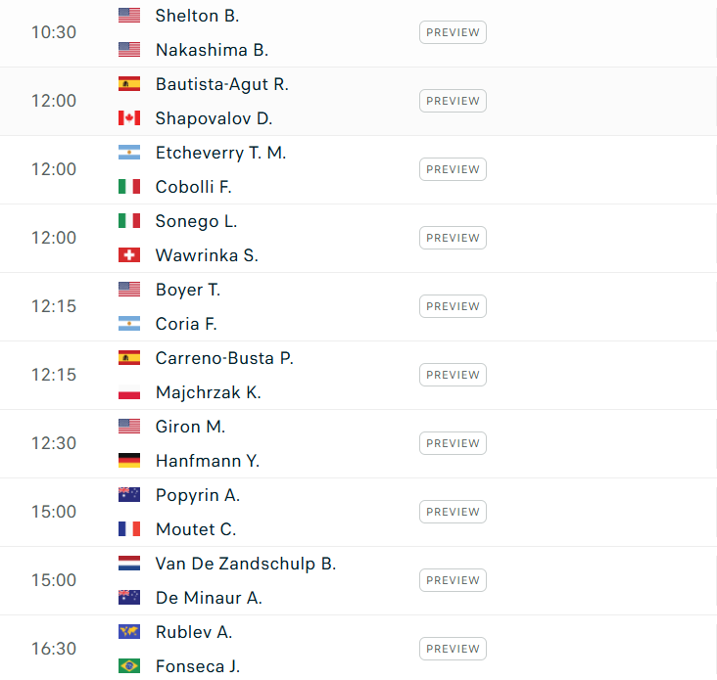717x680 pixels.
Task: Open Preview for Giron vs Hanfmann match
Action: pyautogui.click(x=453, y=443)
